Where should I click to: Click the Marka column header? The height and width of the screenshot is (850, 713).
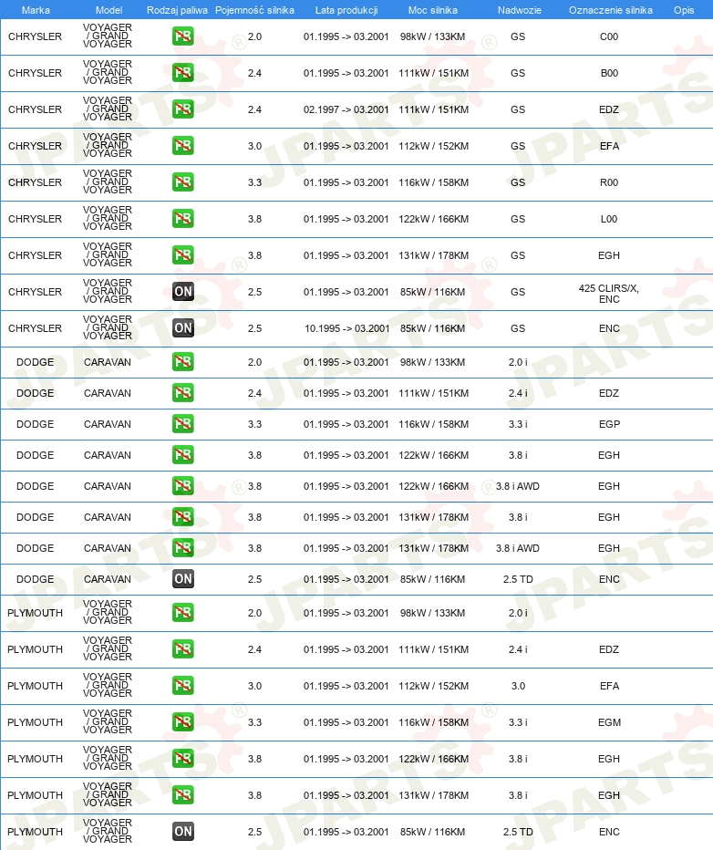(x=36, y=10)
